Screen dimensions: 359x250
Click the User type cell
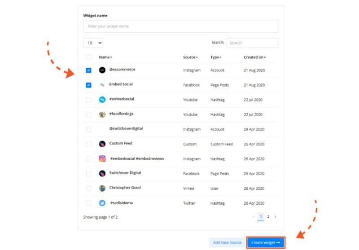(x=215, y=189)
